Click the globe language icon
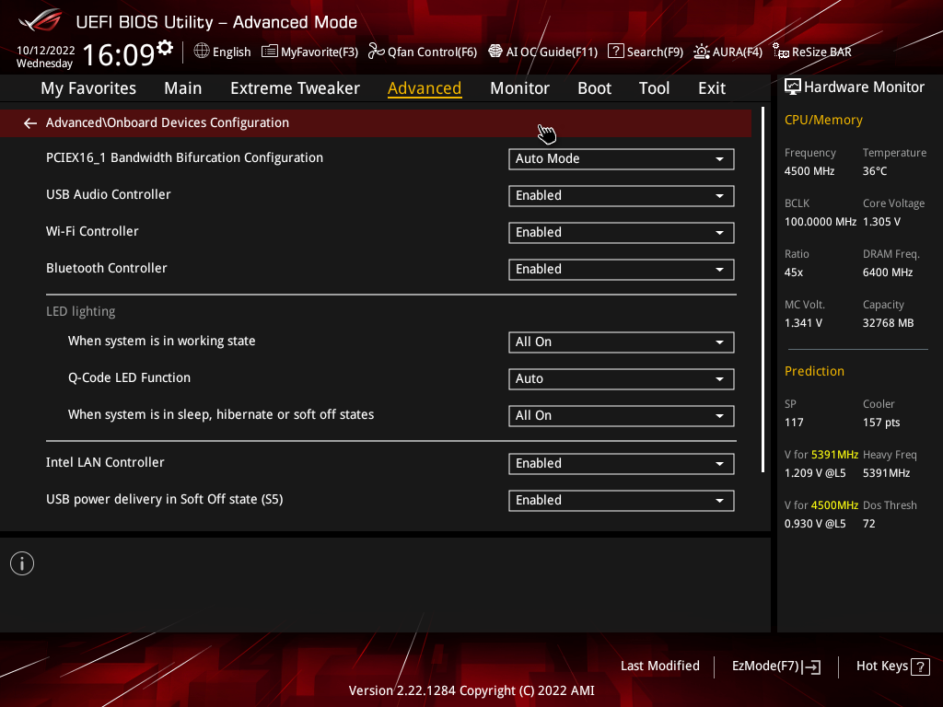The width and height of the screenshot is (943, 707). coord(202,52)
